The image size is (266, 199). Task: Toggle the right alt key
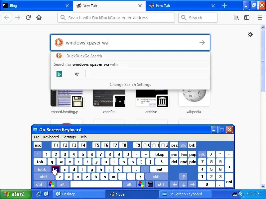129,184
